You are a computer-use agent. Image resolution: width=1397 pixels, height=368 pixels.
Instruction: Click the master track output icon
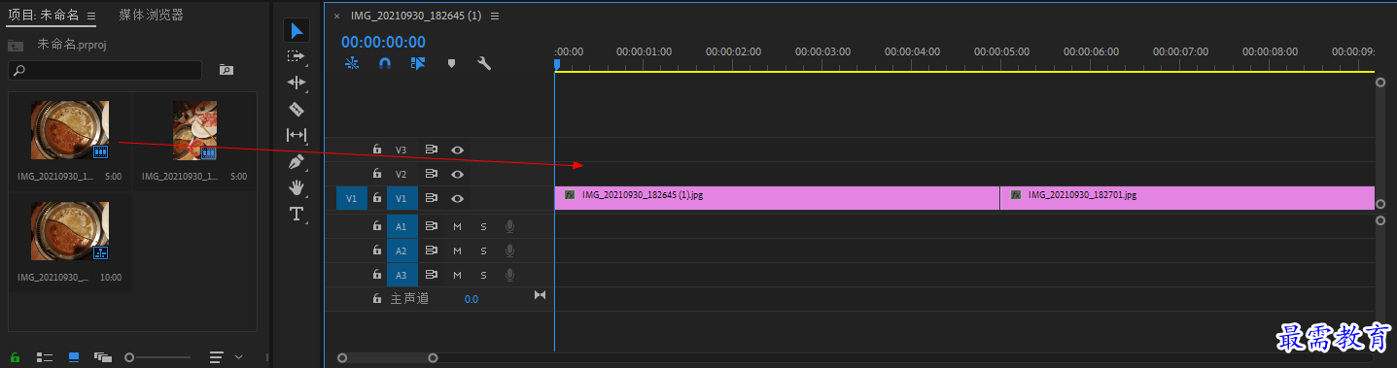point(541,295)
